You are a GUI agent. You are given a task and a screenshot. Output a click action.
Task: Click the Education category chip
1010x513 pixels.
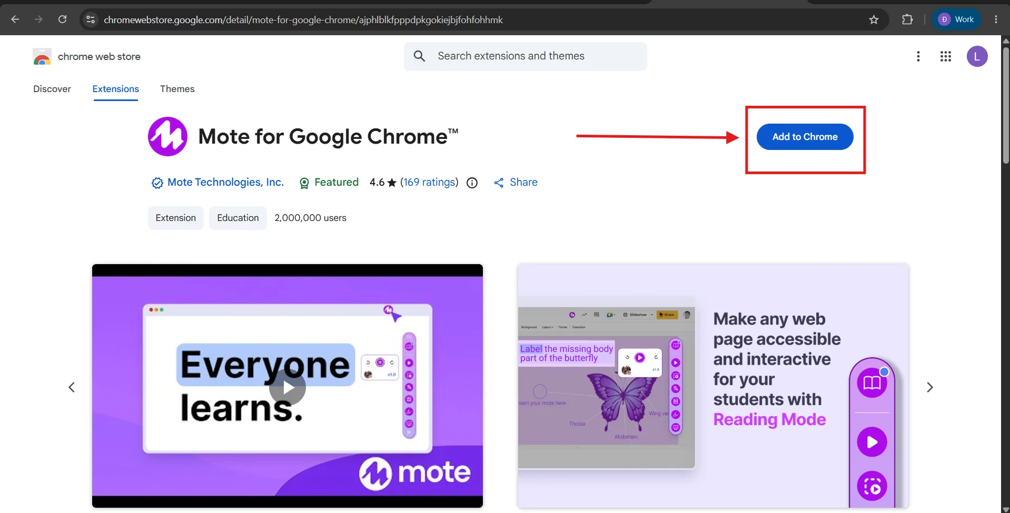click(x=238, y=218)
